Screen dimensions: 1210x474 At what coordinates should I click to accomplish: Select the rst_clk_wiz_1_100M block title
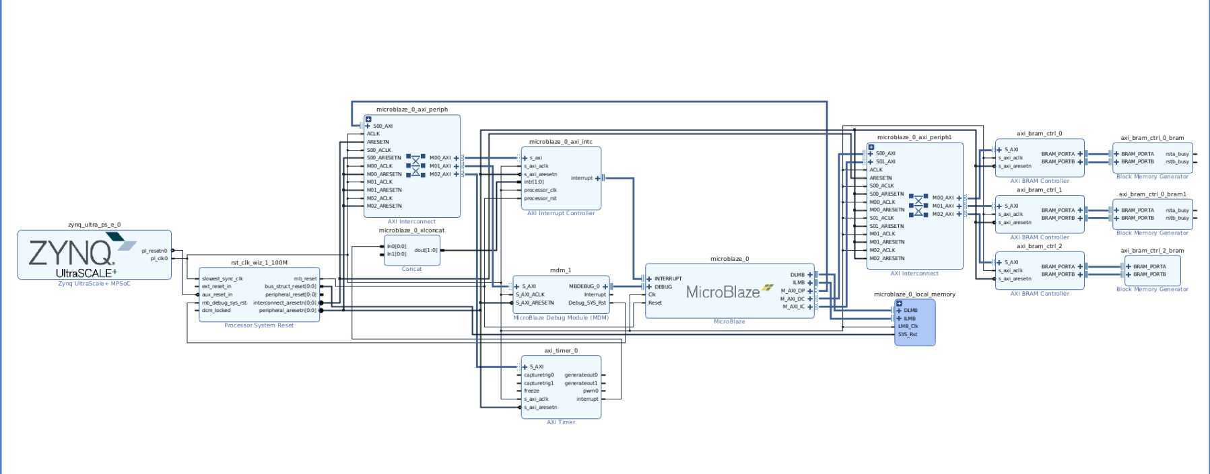coord(259,263)
